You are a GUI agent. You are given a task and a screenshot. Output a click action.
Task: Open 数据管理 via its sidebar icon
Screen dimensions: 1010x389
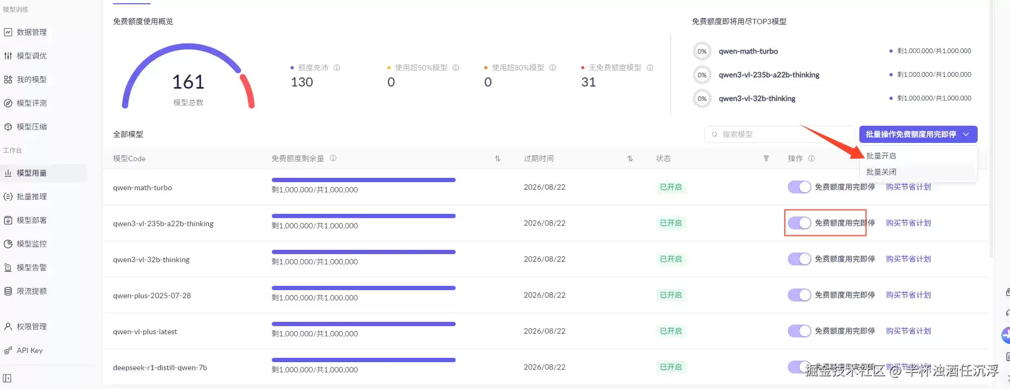[8, 32]
